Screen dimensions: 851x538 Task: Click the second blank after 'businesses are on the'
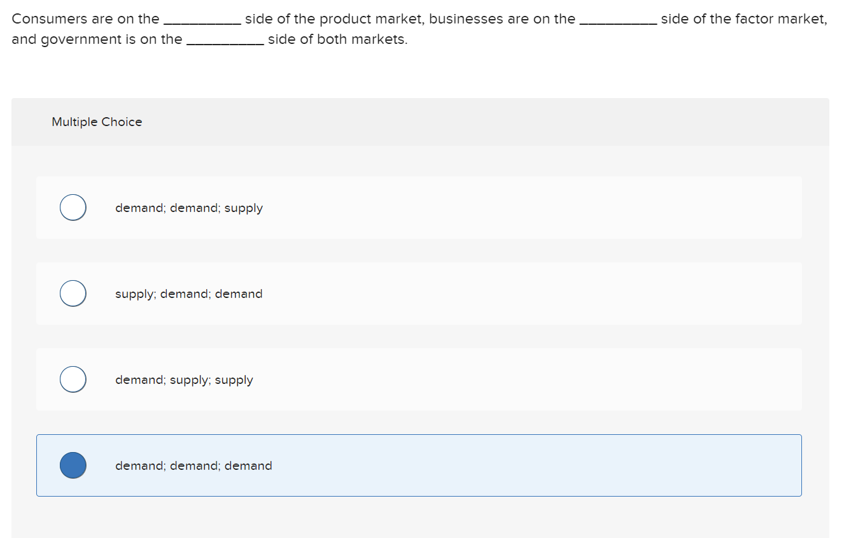[x=618, y=19]
